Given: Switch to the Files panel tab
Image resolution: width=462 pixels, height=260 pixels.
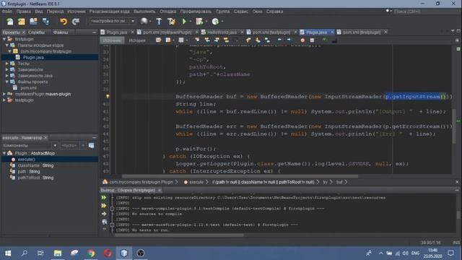Looking at the screenshot, I should [61, 32].
